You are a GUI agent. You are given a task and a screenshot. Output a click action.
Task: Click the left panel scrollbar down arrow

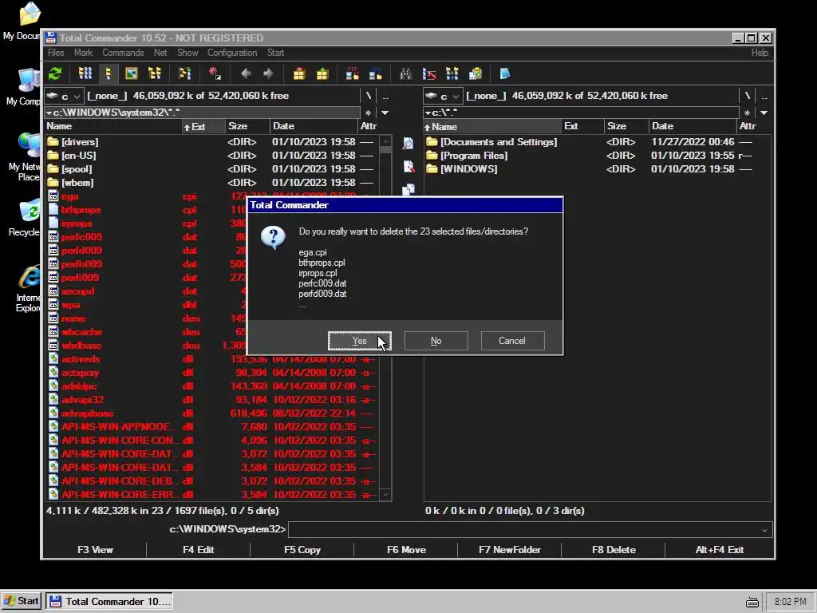pyautogui.click(x=385, y=495)
